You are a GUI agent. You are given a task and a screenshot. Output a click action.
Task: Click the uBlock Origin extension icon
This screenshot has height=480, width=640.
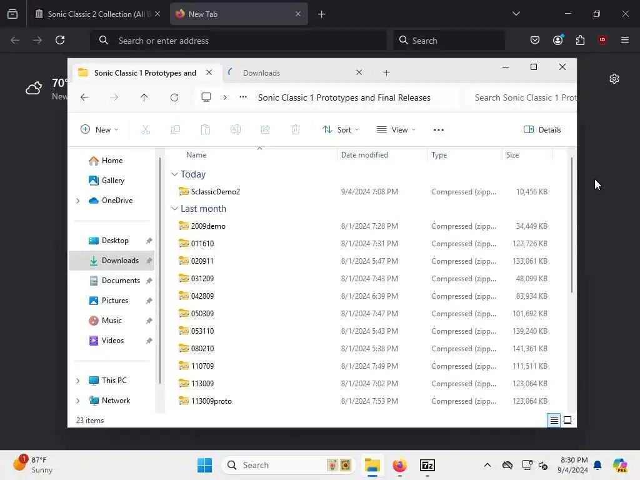coord(602,40)
